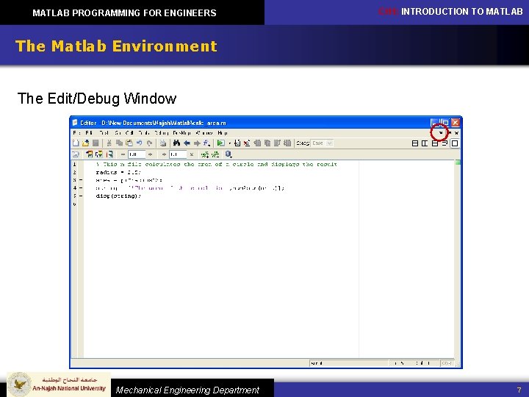Click the third split layout icon

coord(435,143)
